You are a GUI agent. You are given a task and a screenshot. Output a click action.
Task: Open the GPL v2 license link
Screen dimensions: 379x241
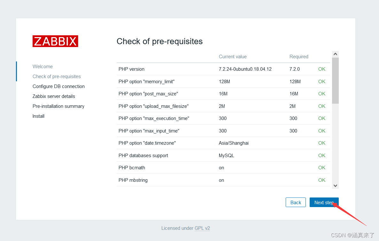pos(202,228)
